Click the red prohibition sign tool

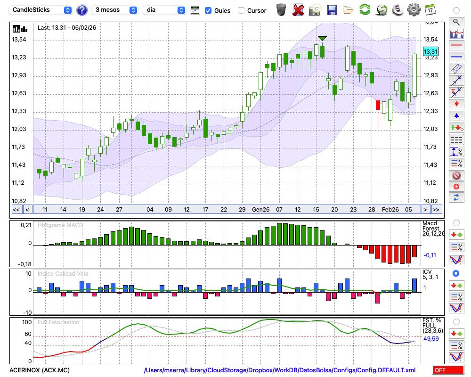click(x=456, y=175)
